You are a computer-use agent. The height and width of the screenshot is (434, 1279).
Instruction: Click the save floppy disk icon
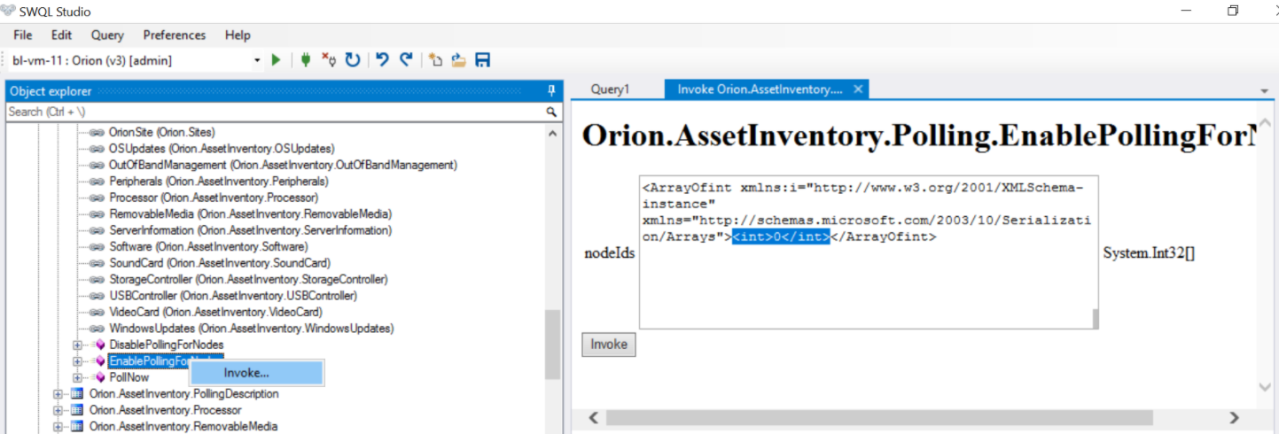[x=483, y=60]
